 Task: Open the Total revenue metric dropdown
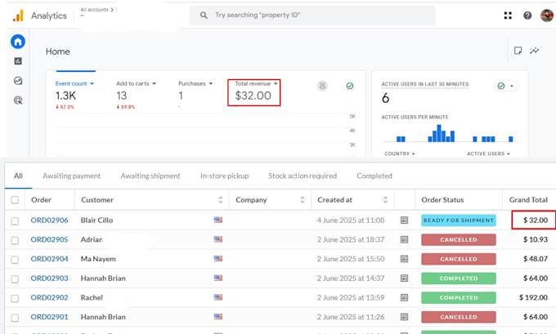click(x=256, y=83)
